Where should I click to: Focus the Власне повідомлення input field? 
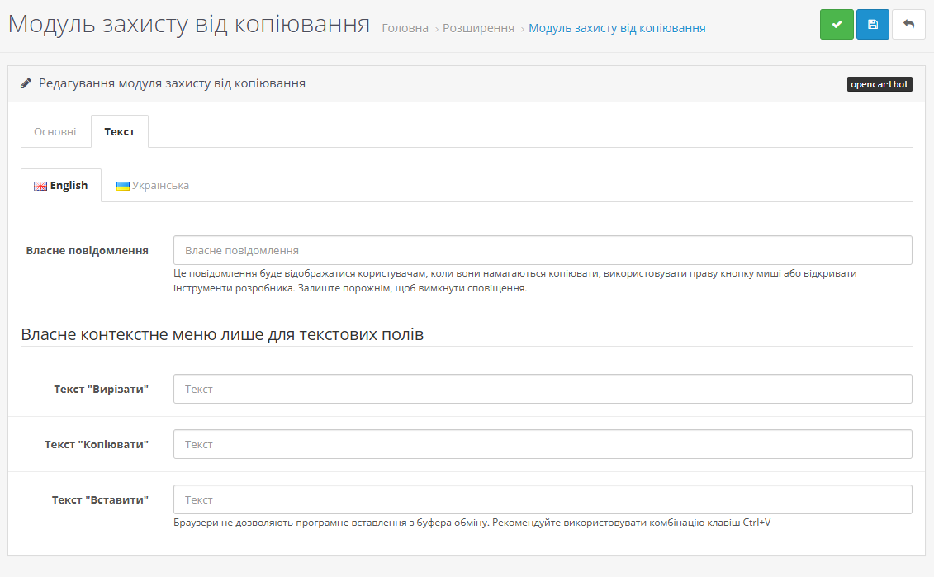[x=543, y=250]
